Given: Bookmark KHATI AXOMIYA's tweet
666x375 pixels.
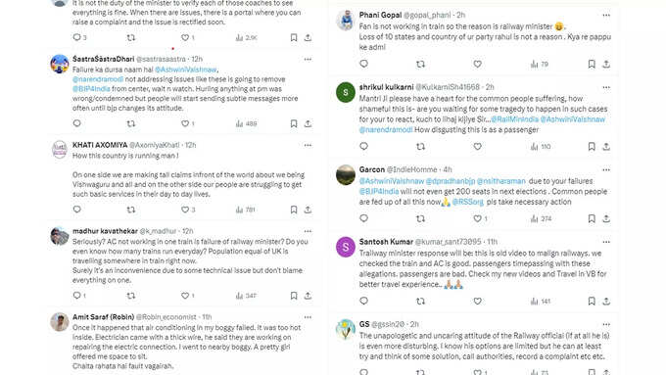Looking at the screenshot, I should click(x=294, y=210).
